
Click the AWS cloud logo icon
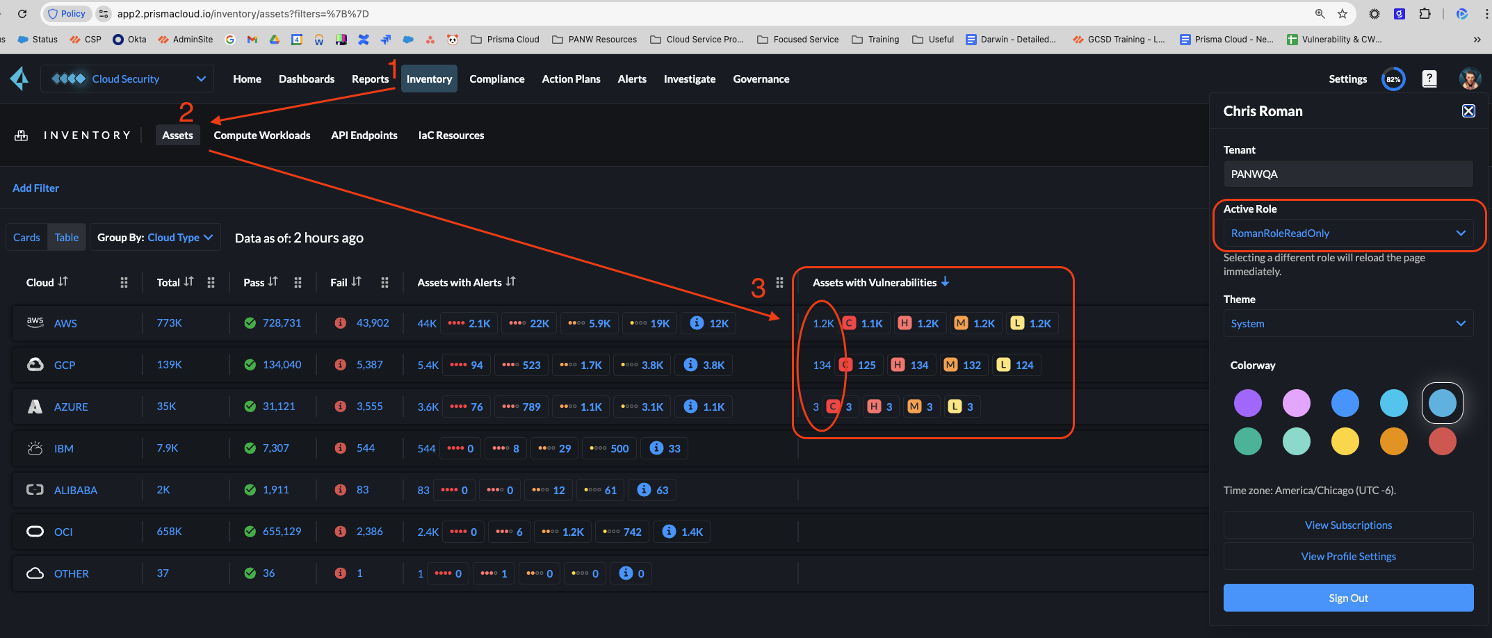coord(35,322)
